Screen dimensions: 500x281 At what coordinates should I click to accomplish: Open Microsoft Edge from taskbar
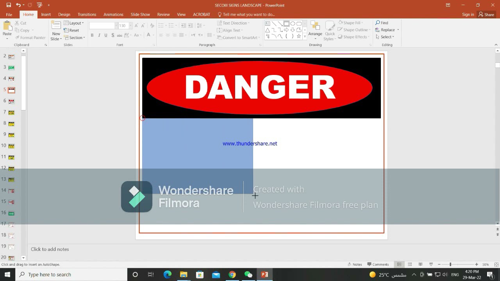[168, 274]
